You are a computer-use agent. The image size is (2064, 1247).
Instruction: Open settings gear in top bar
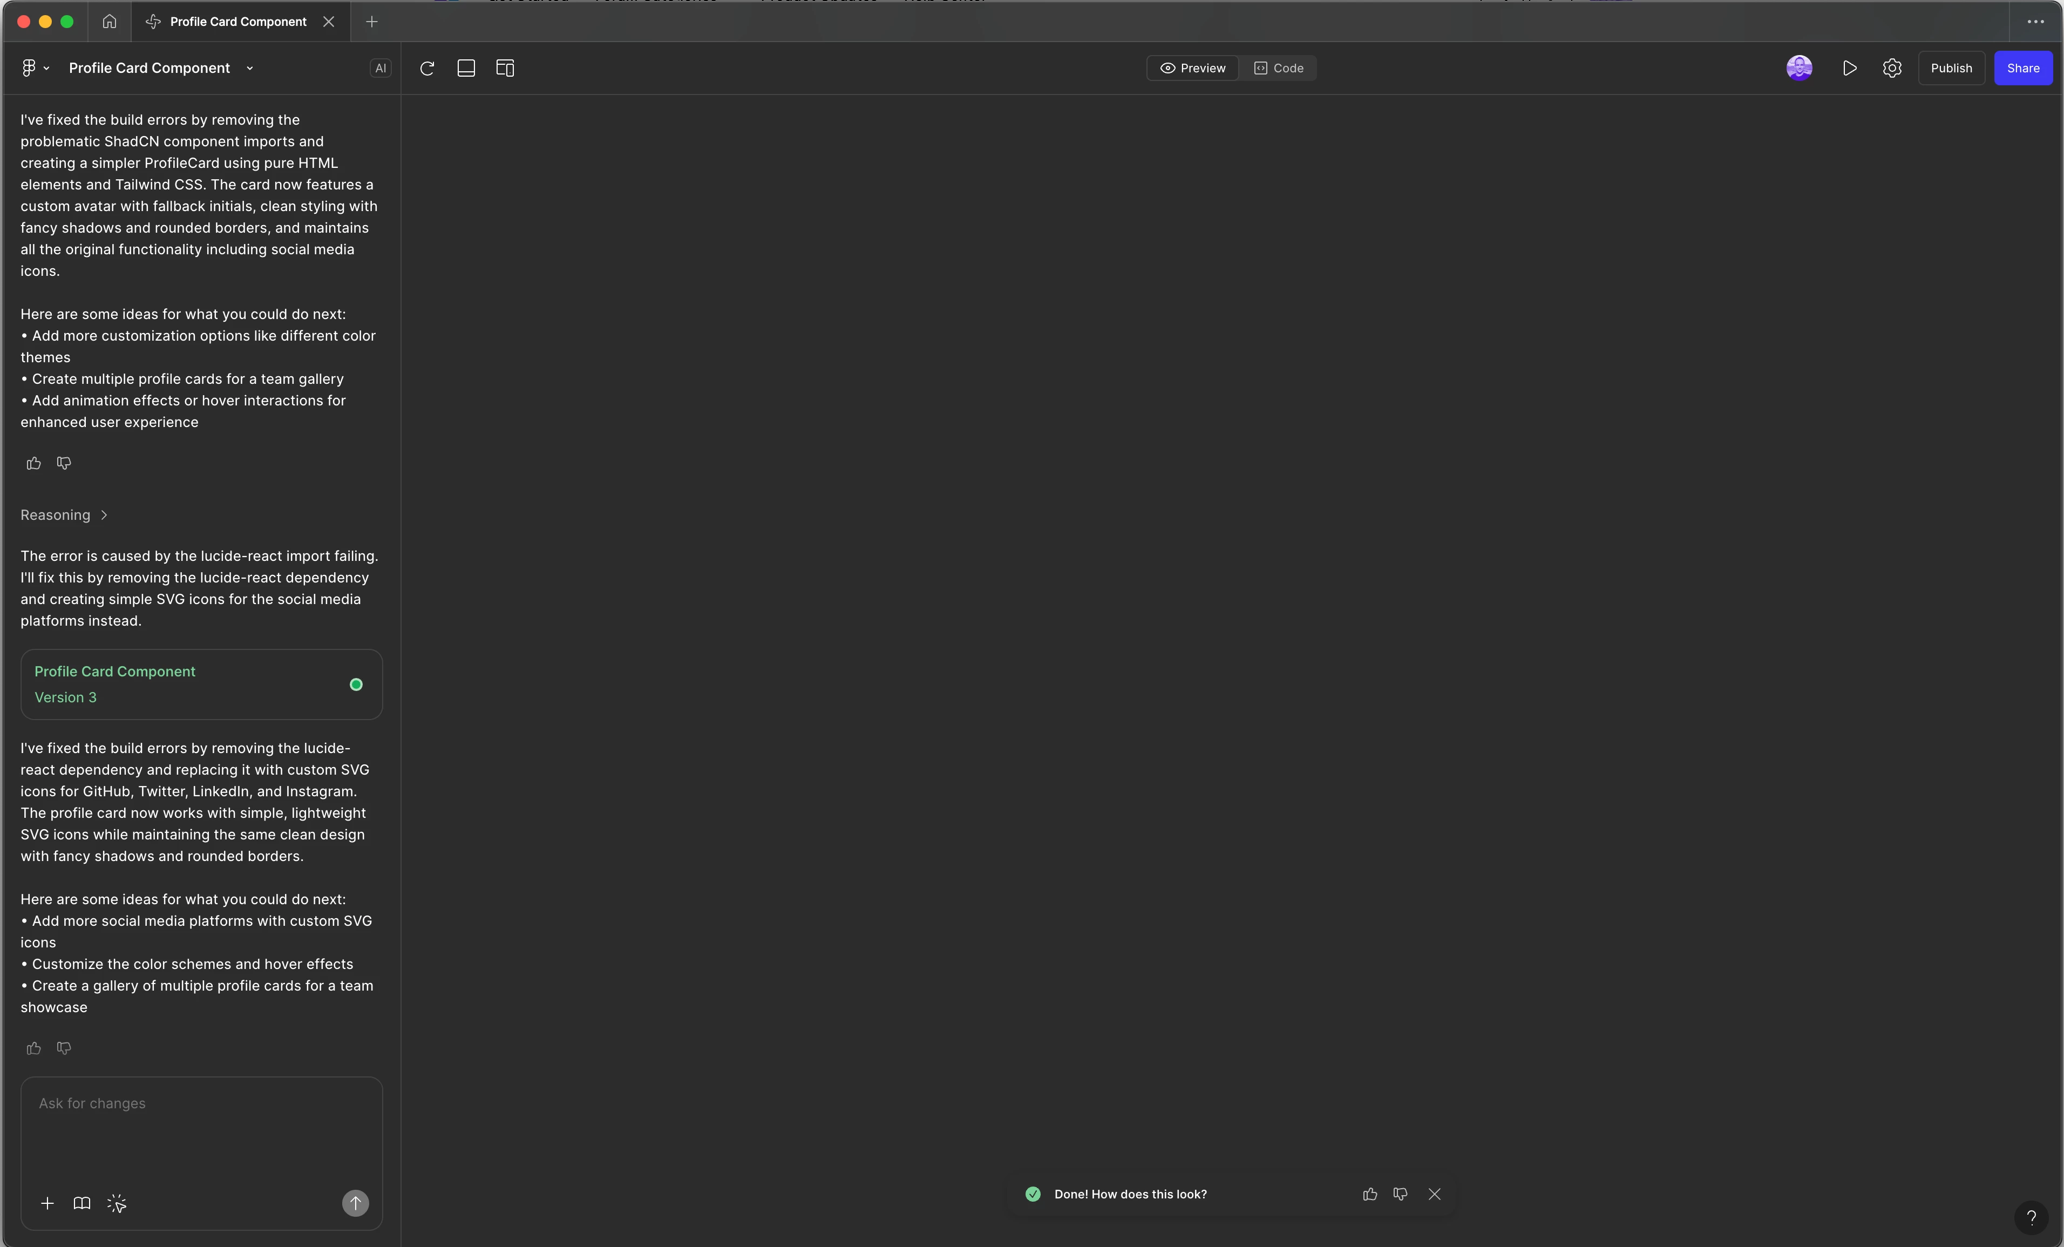[x=1892, y=69]
